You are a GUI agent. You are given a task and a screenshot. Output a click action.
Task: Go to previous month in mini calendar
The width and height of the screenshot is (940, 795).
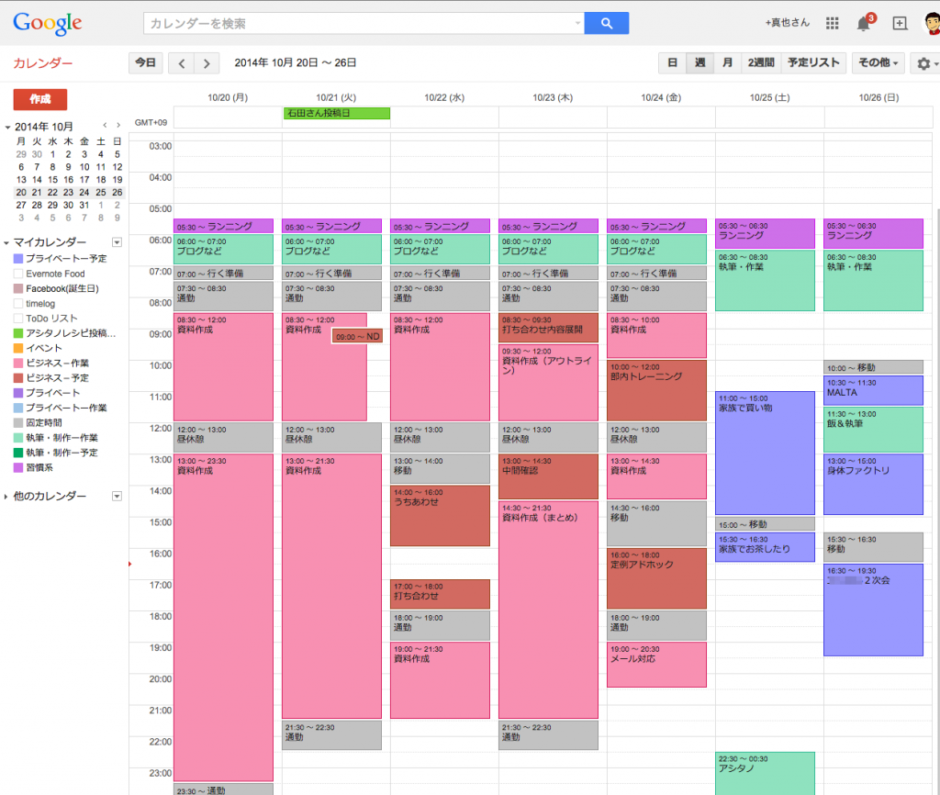[x=105, y=126]
